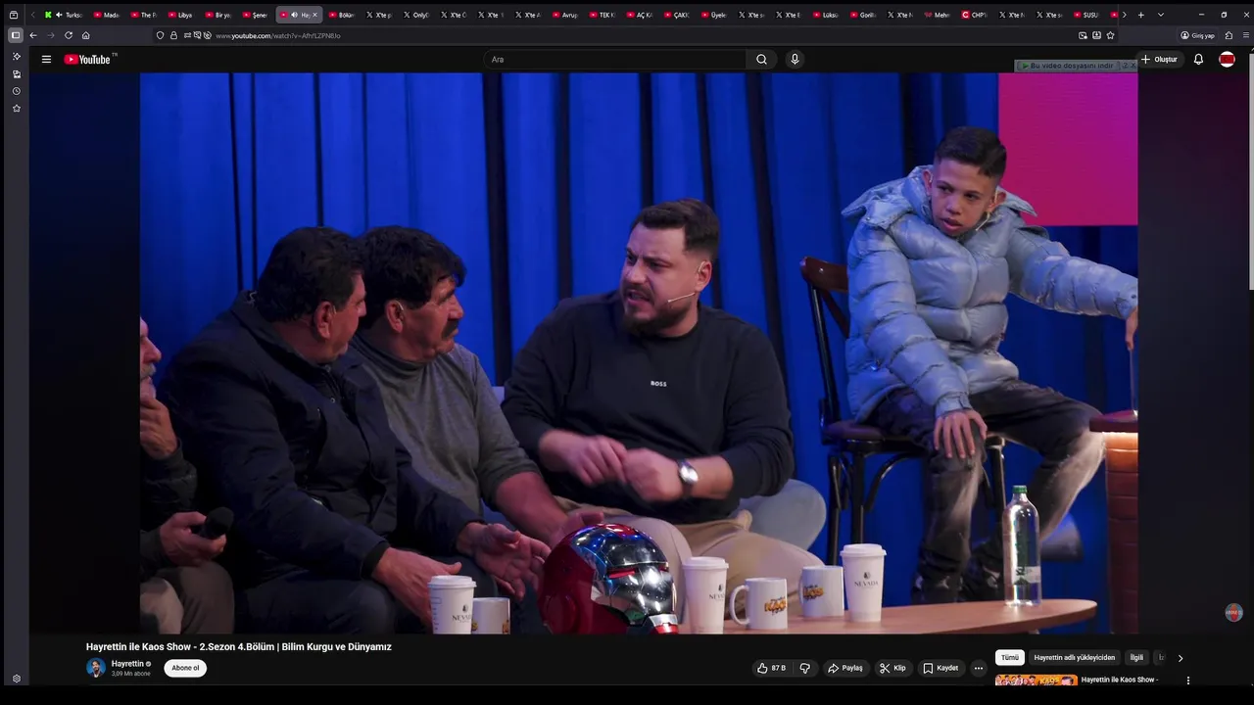Screen dimensions: 1254x705
Task: Click the tracking protection shield icon
Action: pos(160,35)
